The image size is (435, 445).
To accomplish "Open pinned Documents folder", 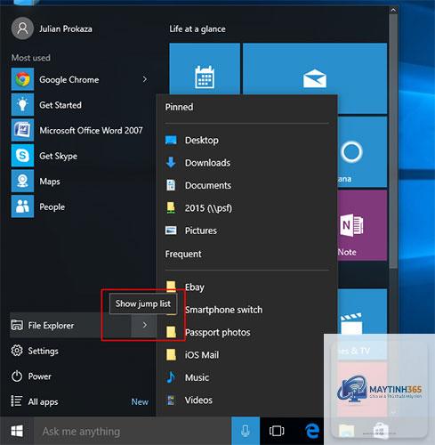I will click(x=246, y=185).
